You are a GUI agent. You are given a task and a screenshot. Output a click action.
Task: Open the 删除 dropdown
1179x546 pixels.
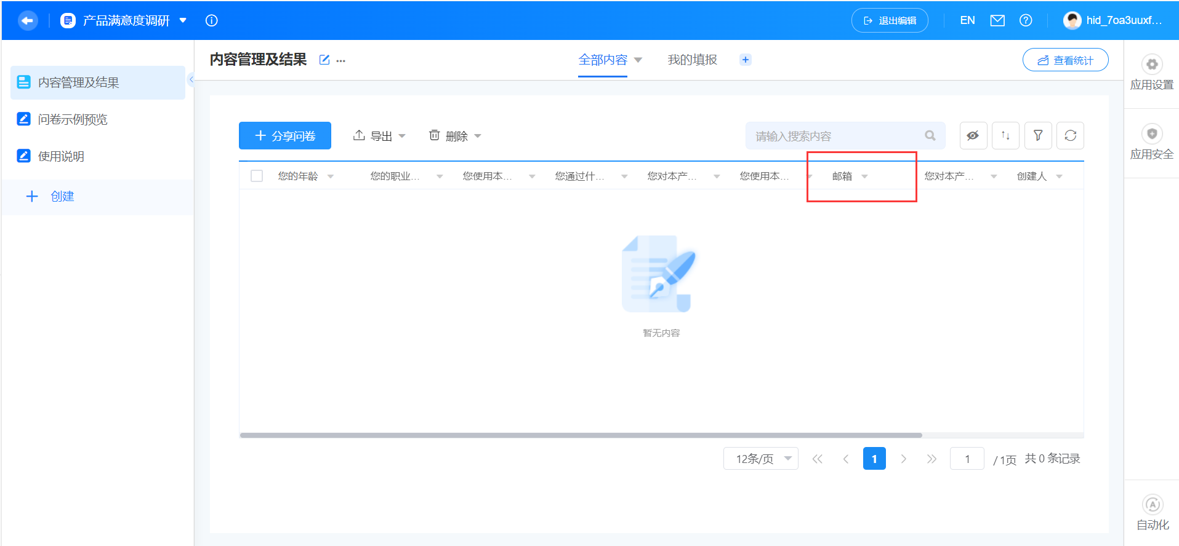[454, 136]
